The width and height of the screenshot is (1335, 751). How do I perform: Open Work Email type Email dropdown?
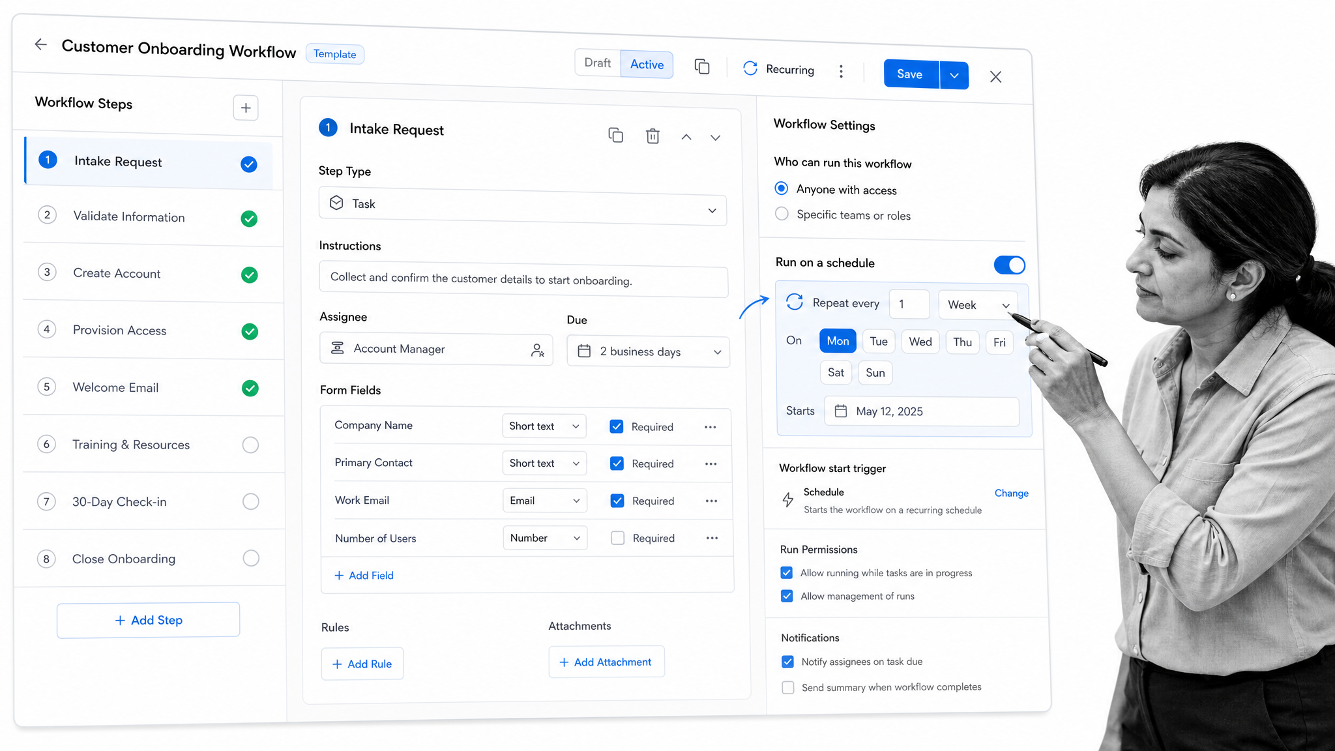pyautogui.click(x=545, y=500)
